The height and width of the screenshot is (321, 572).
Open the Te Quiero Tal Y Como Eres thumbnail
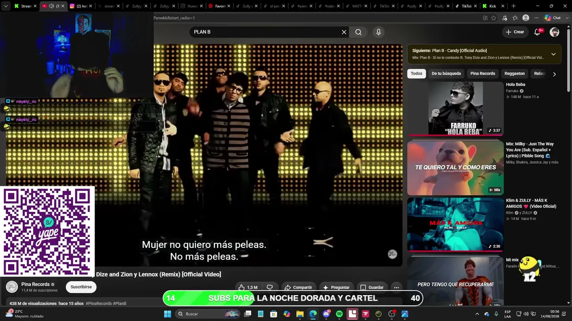coord(455,168)
